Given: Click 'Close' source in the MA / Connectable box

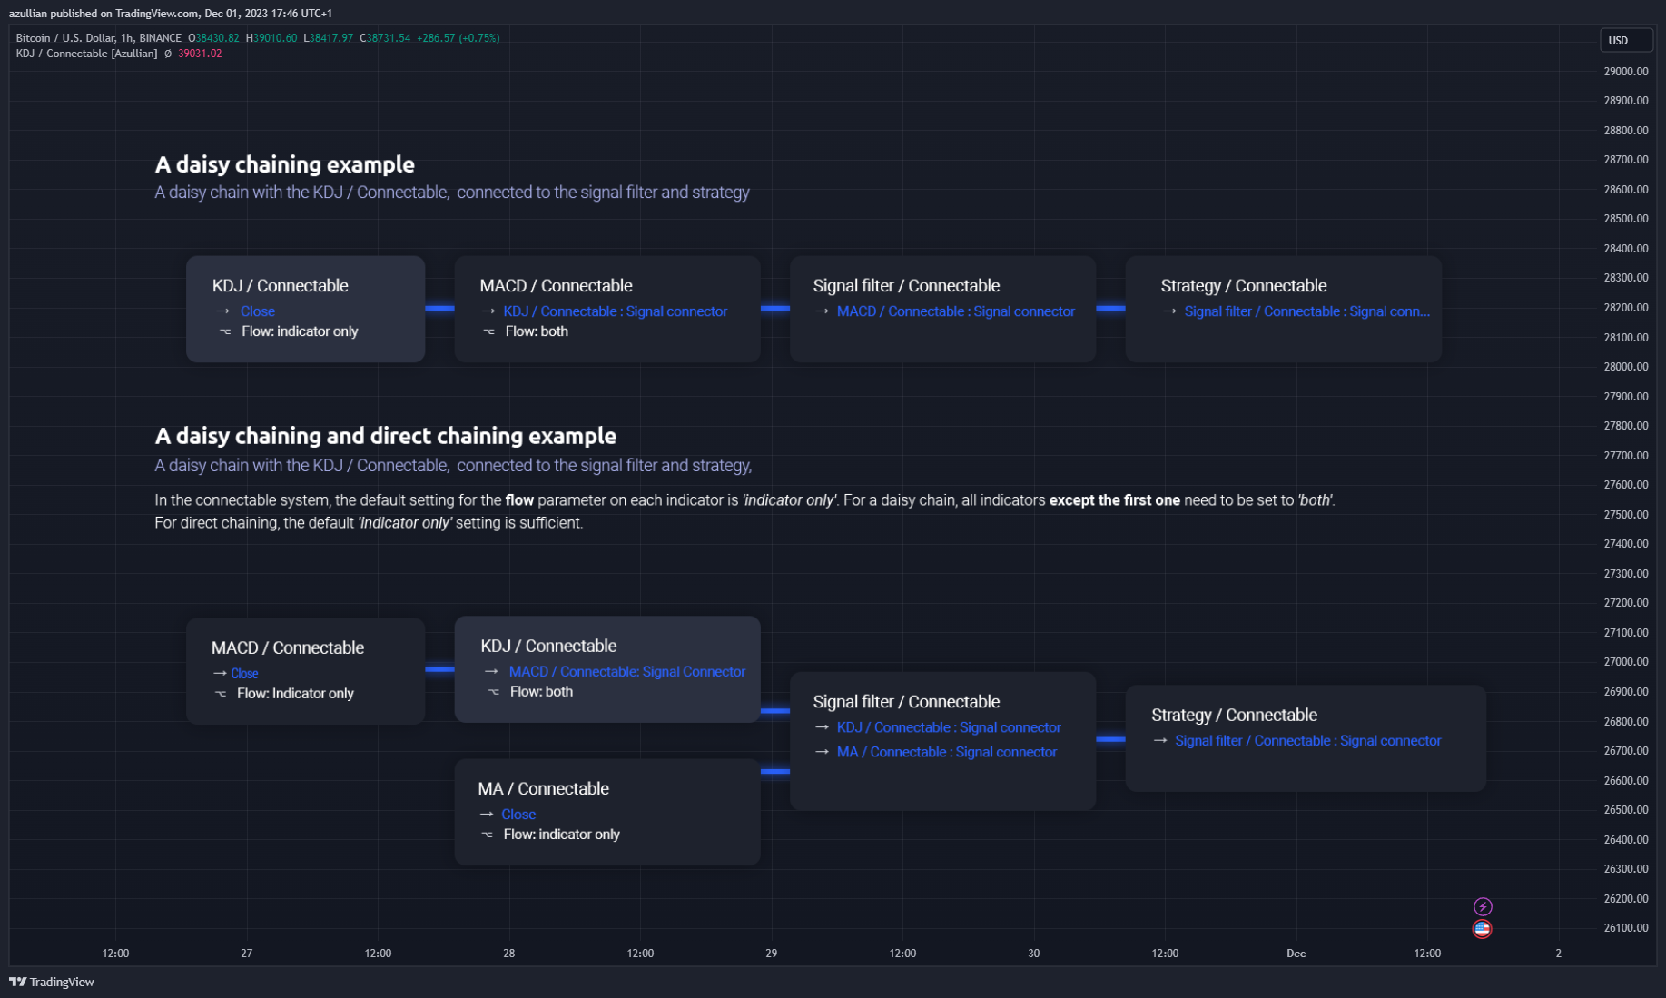Looking at the screenshot, I should click(518, 815).
